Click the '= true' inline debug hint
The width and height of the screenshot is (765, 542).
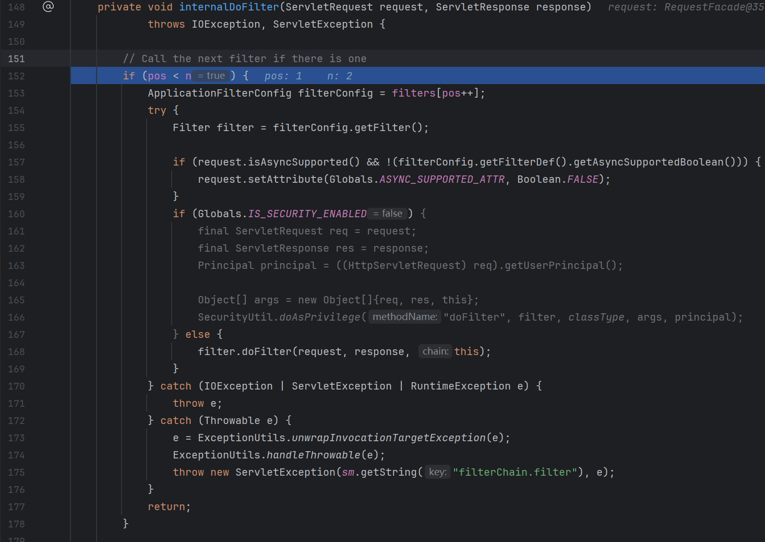coord(211,76)
